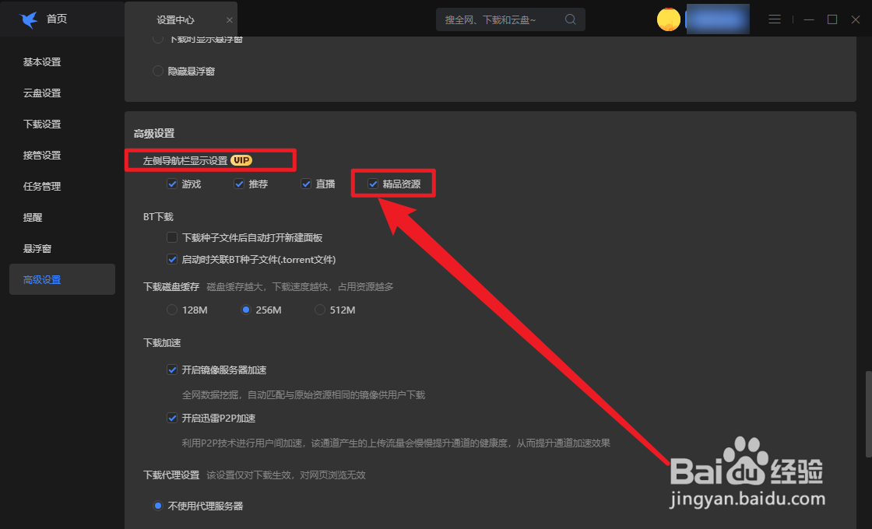Enable 下载种子文件后自动打开新建面板
The width and height of the screenshot is (872, 529).
point(172,238)
